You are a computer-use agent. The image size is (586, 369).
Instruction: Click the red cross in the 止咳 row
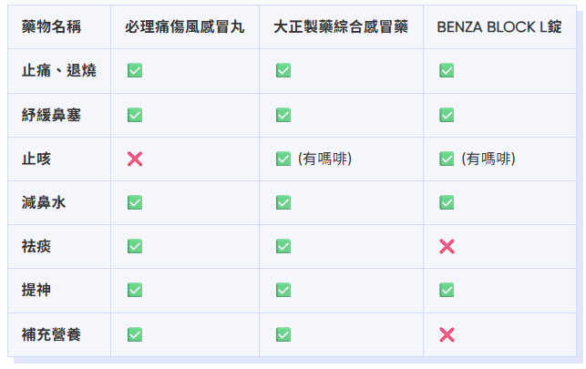(x=135, y=159)
